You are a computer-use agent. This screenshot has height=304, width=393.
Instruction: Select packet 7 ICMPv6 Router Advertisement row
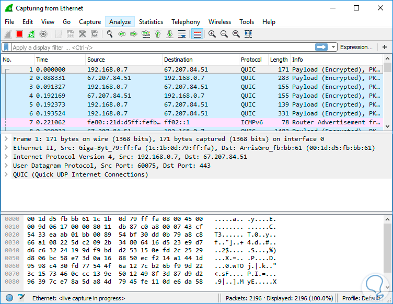click(x=192, y=122)
